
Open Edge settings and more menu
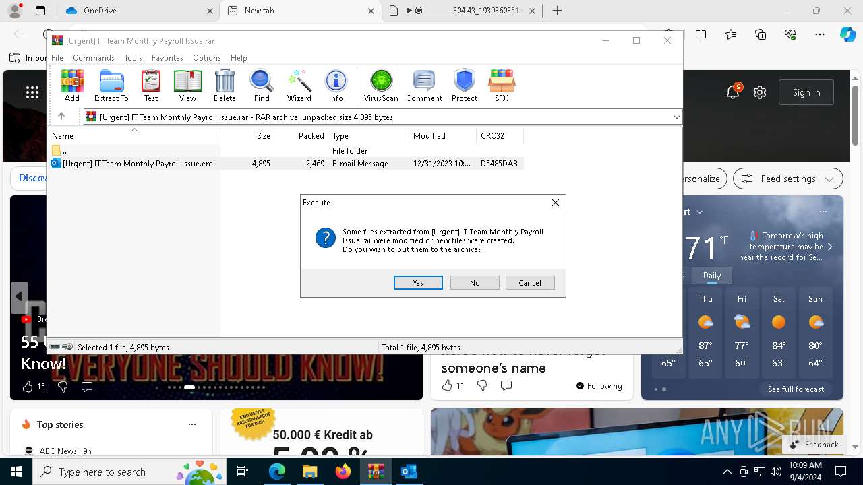[x=820, y=34]
